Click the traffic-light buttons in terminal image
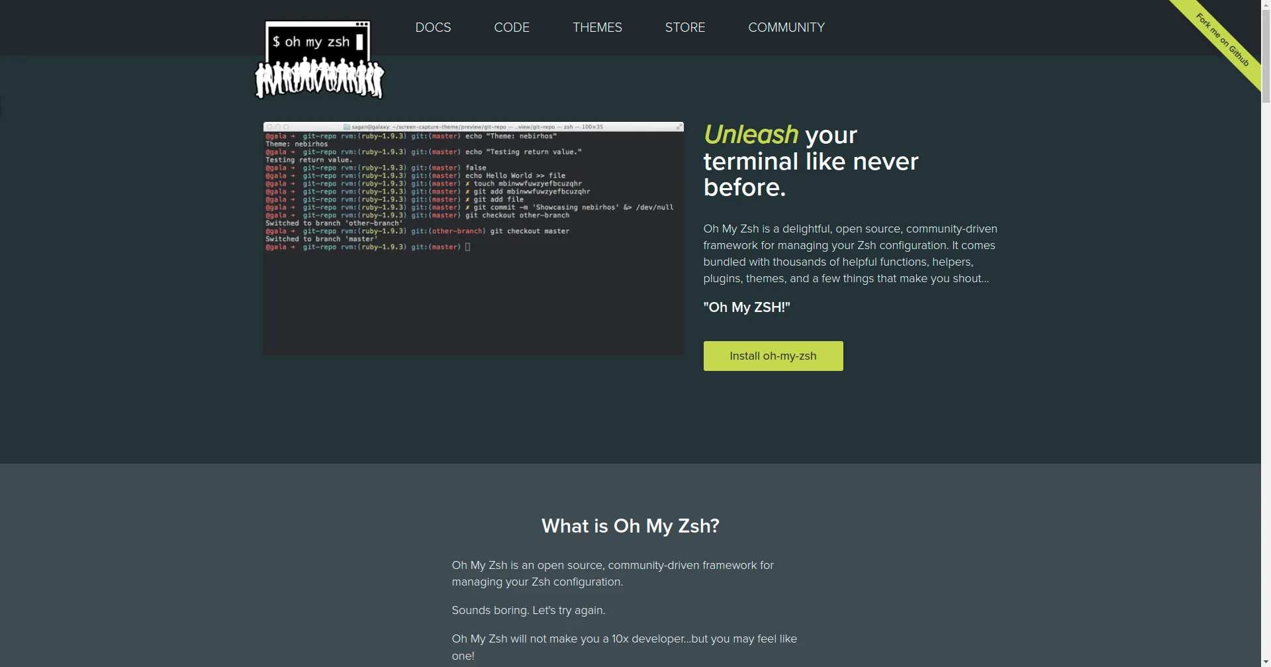 click(277, 127)
